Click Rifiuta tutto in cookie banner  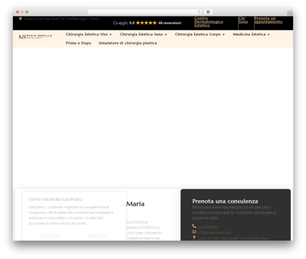pyautogui.click(x=97, y=236)
